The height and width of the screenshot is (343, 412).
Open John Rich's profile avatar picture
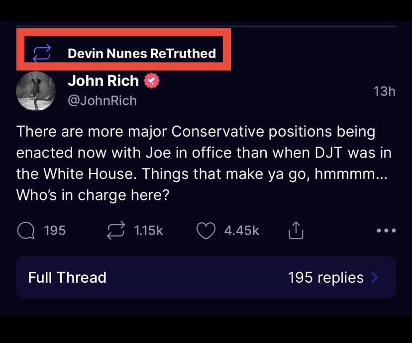coord(35,91)
